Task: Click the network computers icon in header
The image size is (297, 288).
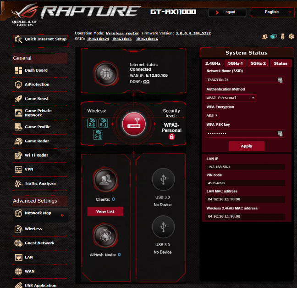Action: click(x=274, y=36)
